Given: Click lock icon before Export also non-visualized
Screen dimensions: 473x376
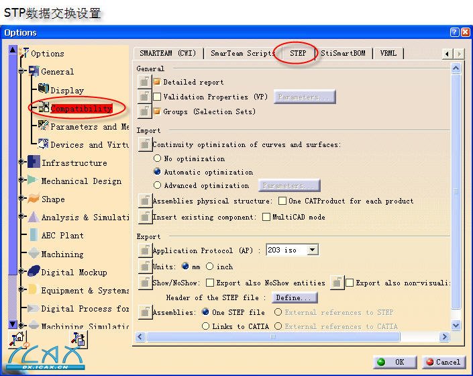Looking at the screenshot, I should [337, 283].
